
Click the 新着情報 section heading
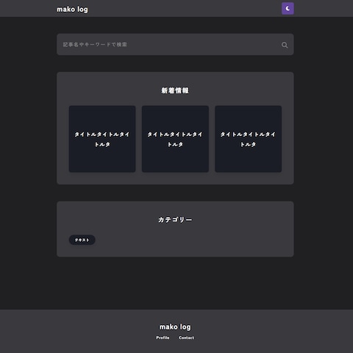175,90
